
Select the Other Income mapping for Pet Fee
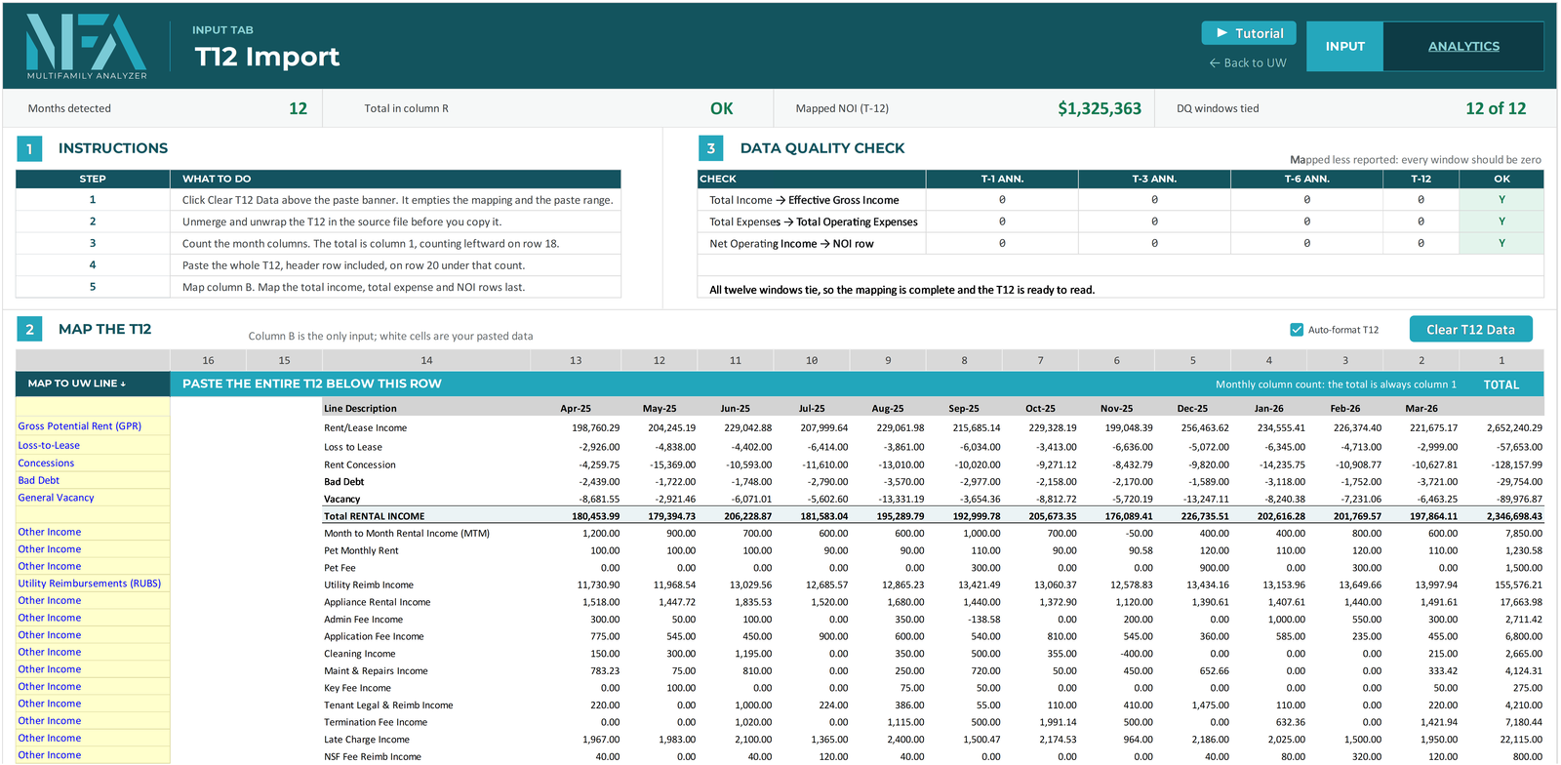(93, 566)
